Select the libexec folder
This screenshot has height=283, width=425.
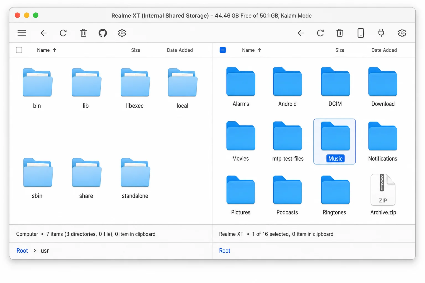pos(135,88)
